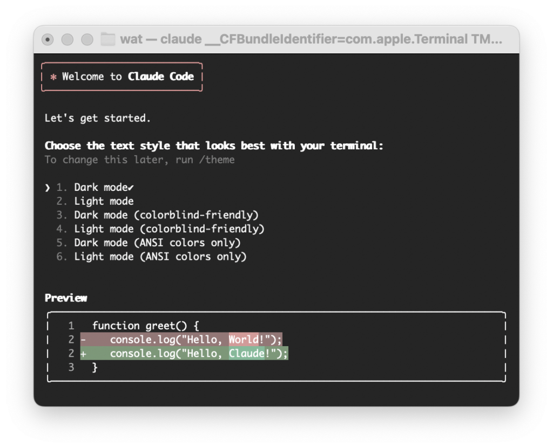Pick Light mode (ANSI colors only)
The image size is (553, 448).
160,257
